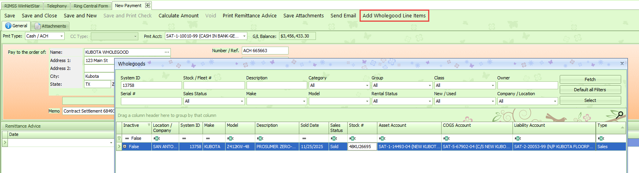
Task: Open the ABC operator icon for Type filter
Action: (x=601, y=138)
